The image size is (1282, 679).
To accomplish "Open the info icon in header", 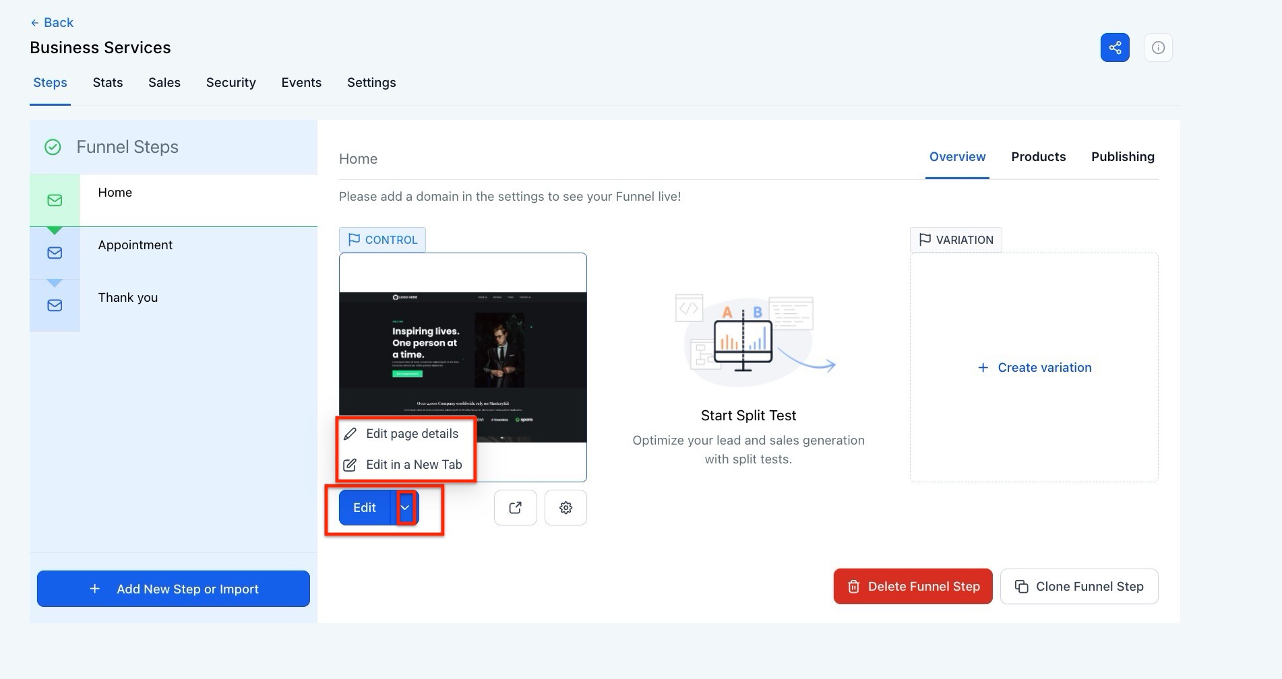I will coord(1158,48).
